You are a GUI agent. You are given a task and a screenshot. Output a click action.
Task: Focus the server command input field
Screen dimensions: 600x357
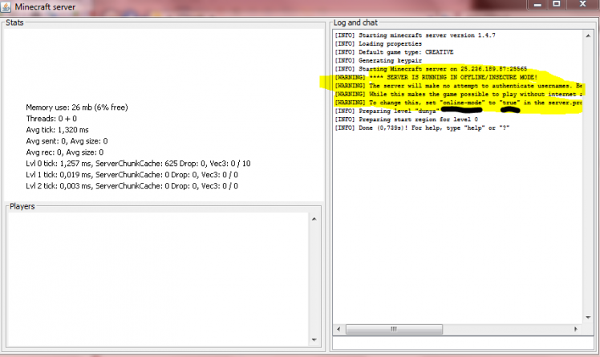coord(463,343)
